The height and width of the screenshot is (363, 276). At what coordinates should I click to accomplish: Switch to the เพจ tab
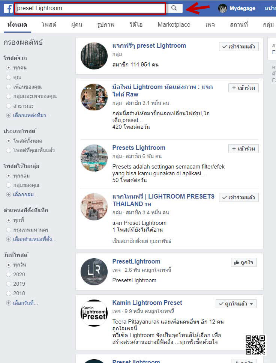click(210, 24)
